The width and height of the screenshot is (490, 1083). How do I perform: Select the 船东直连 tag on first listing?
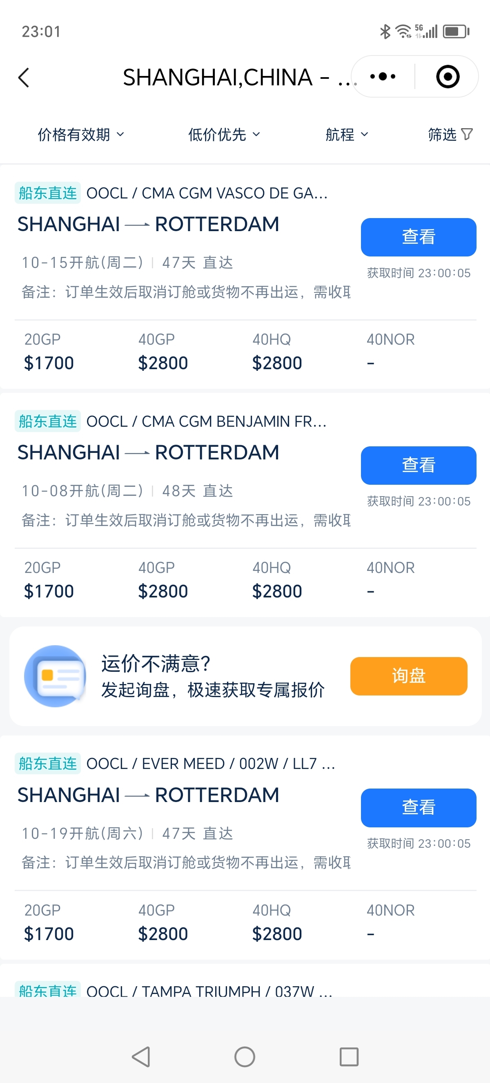47,193
